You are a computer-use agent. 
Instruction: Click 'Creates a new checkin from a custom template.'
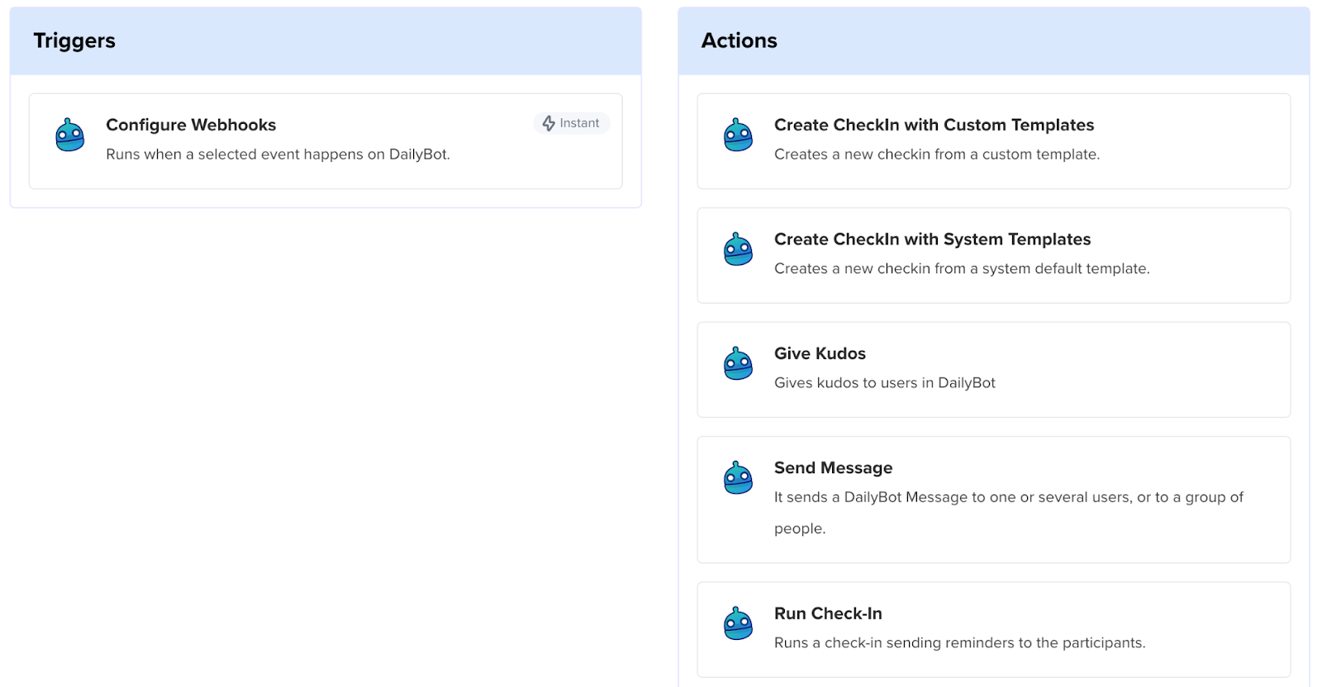[x=937, y=154]
